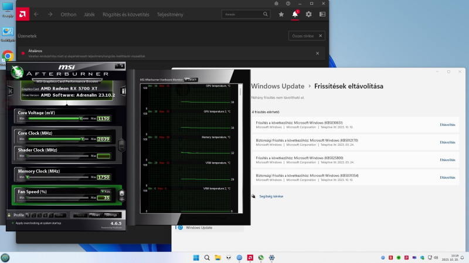
Task: Open the Chrome desktop shortcut
Action: (8, 56)
